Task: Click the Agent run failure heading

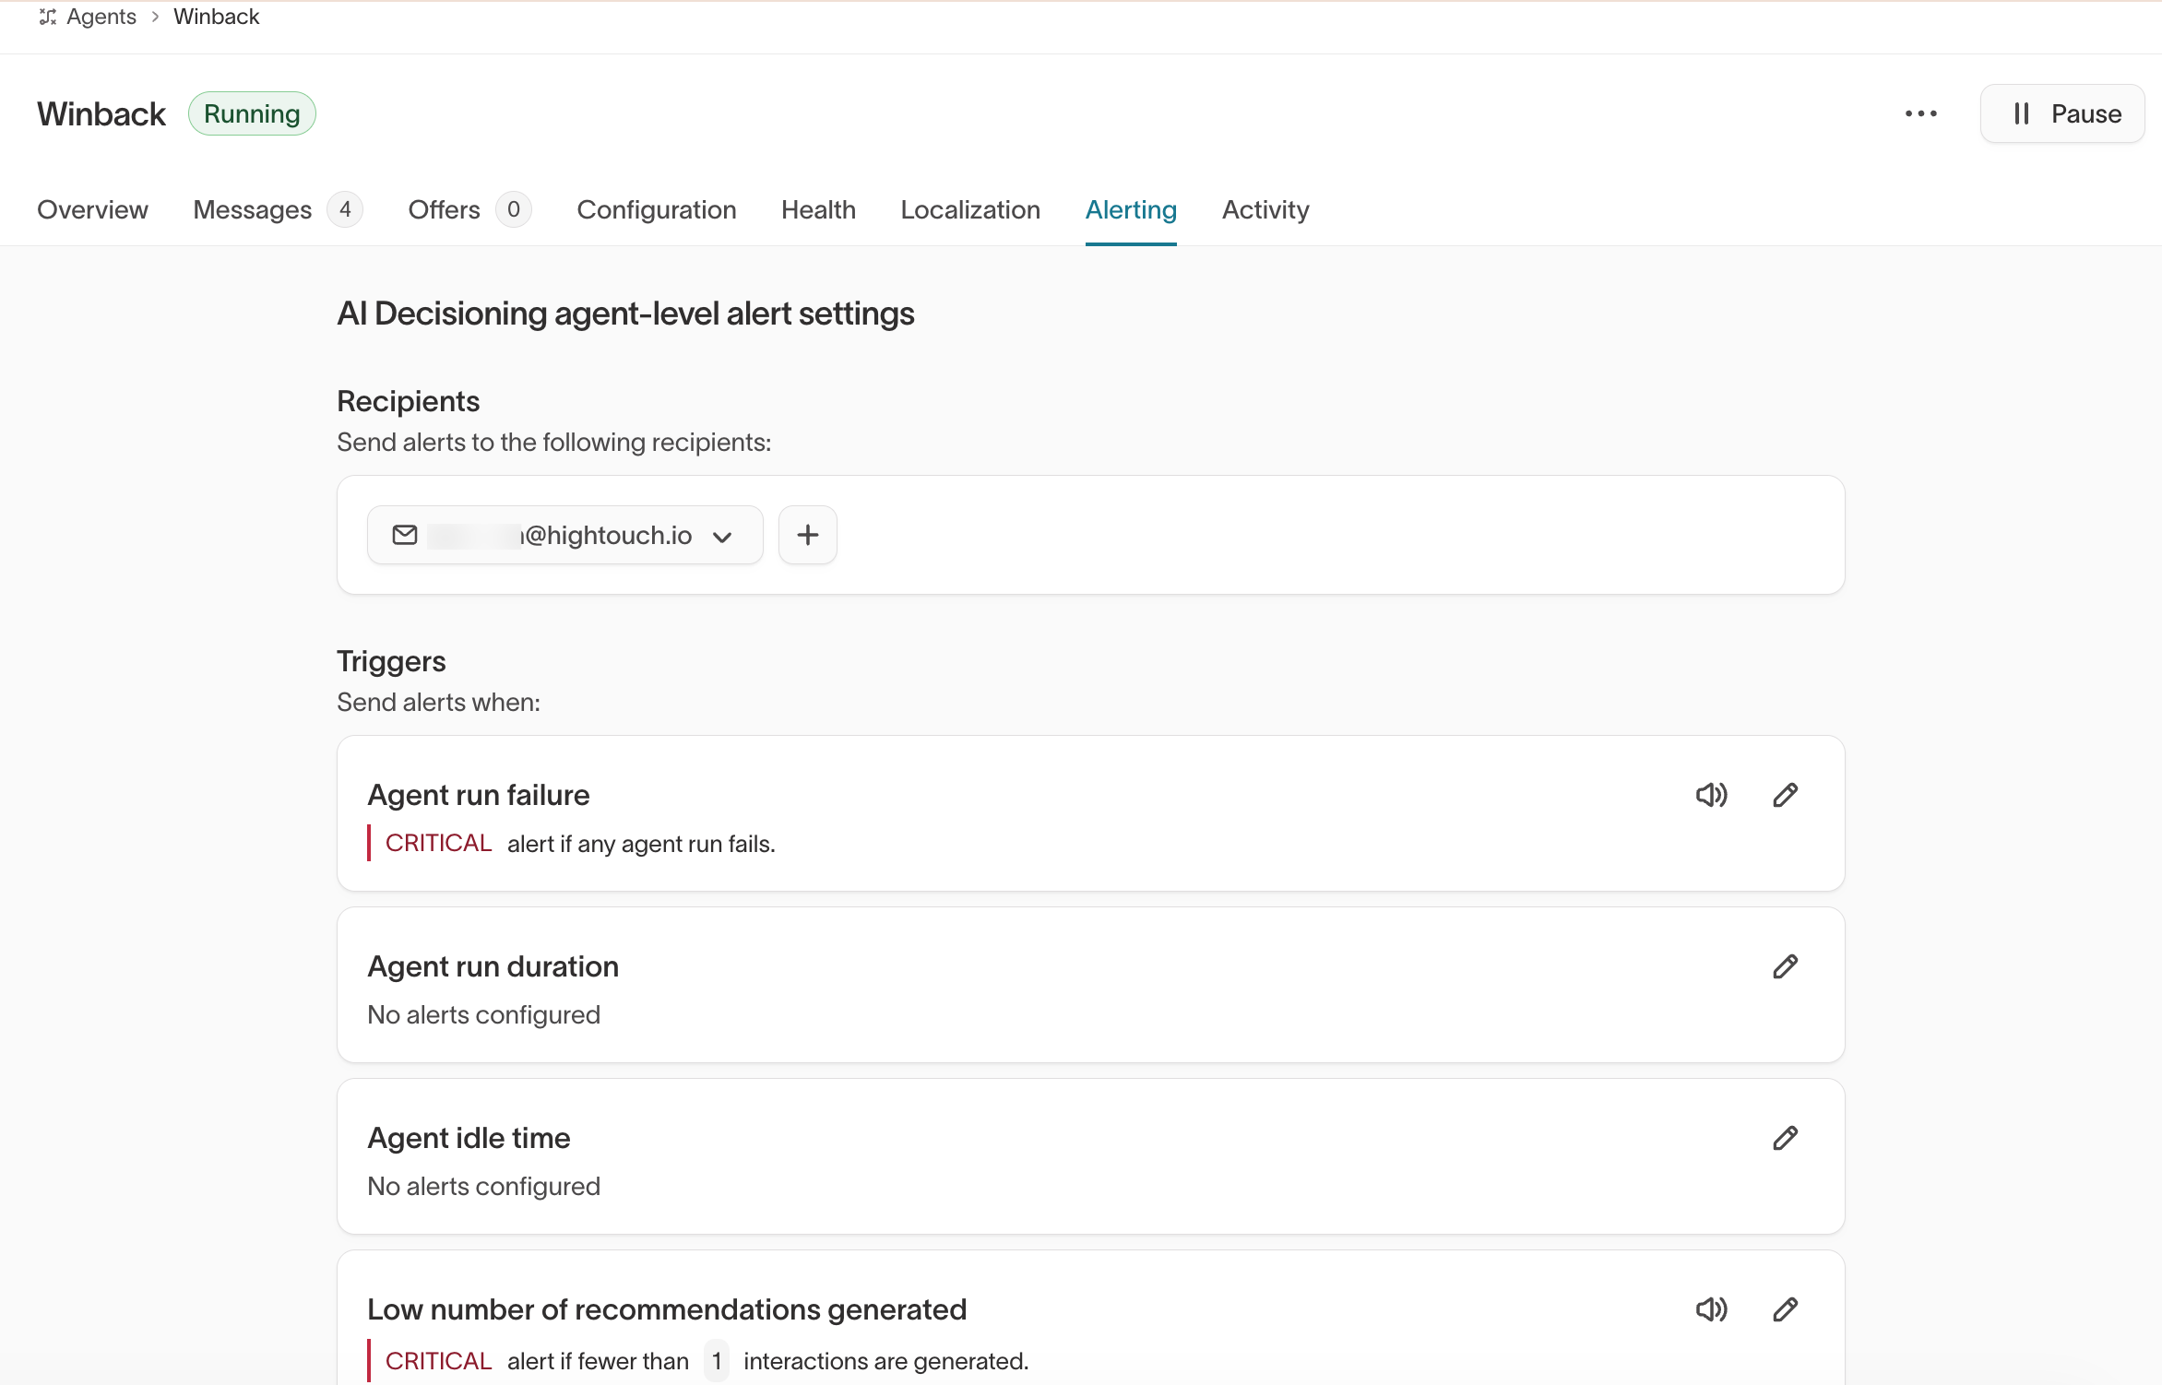Action: pos(478,795)
